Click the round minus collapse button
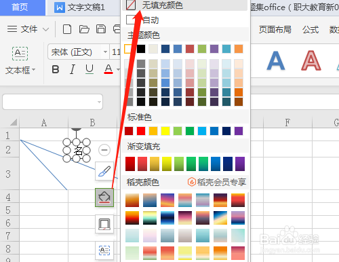 (x=104, y=150)
